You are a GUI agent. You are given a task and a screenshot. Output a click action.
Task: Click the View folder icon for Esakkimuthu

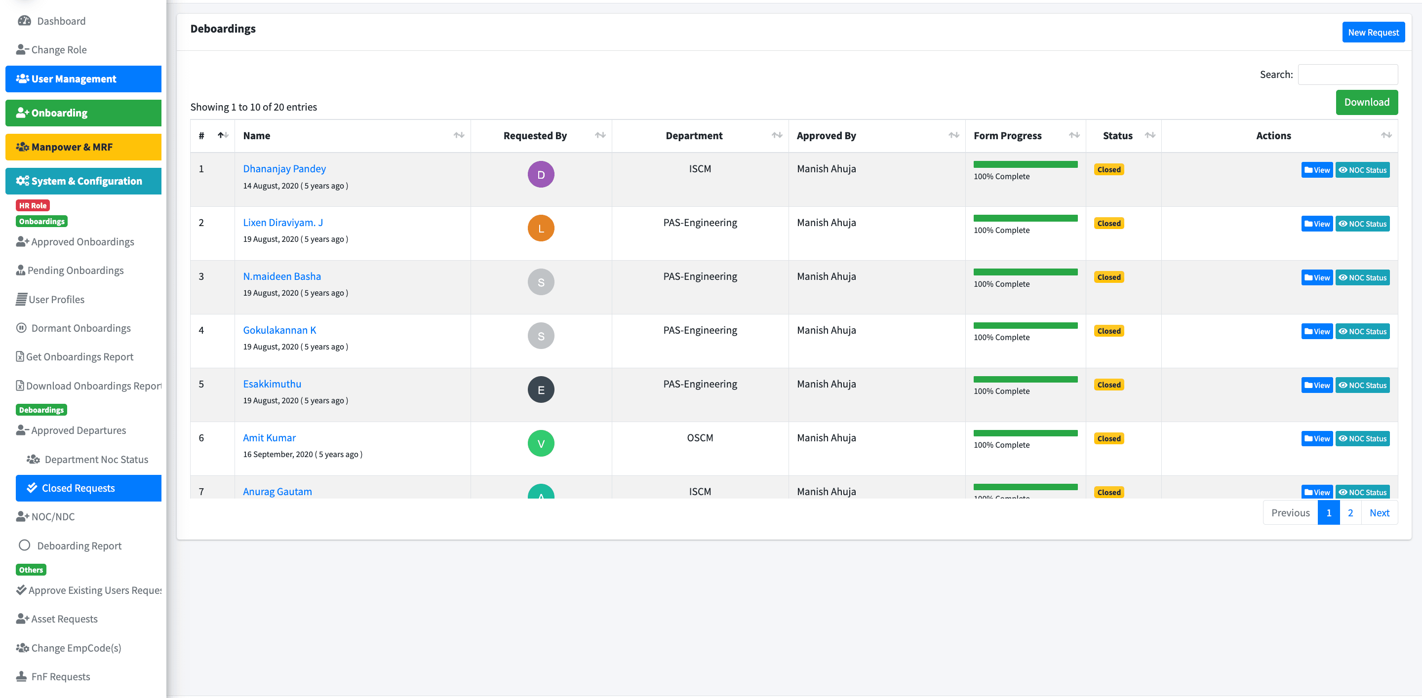tap(1308, 385)
